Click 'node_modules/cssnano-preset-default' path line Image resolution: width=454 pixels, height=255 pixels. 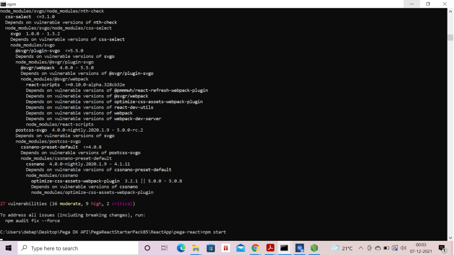[x=66, y=158]
